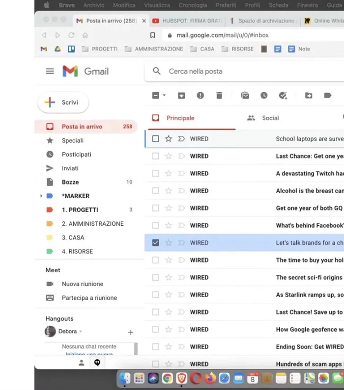The width and height of the screenshot is (344, 390).
Task: Switch to HUBSPOT: FIRMA GRAT browser tab
Action: click(x=187, y=21)
